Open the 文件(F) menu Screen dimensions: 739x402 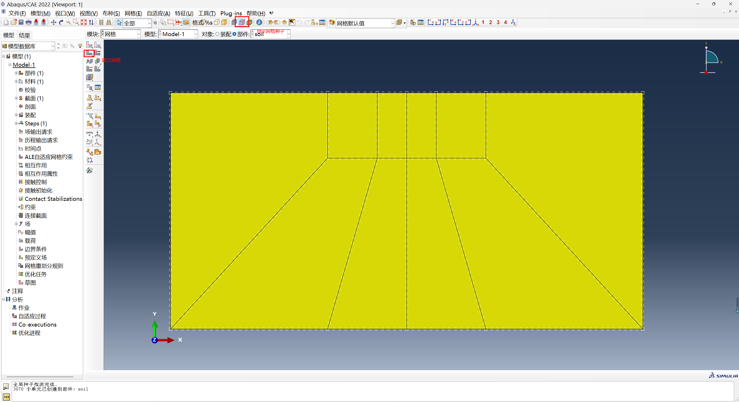pos(17,13)
